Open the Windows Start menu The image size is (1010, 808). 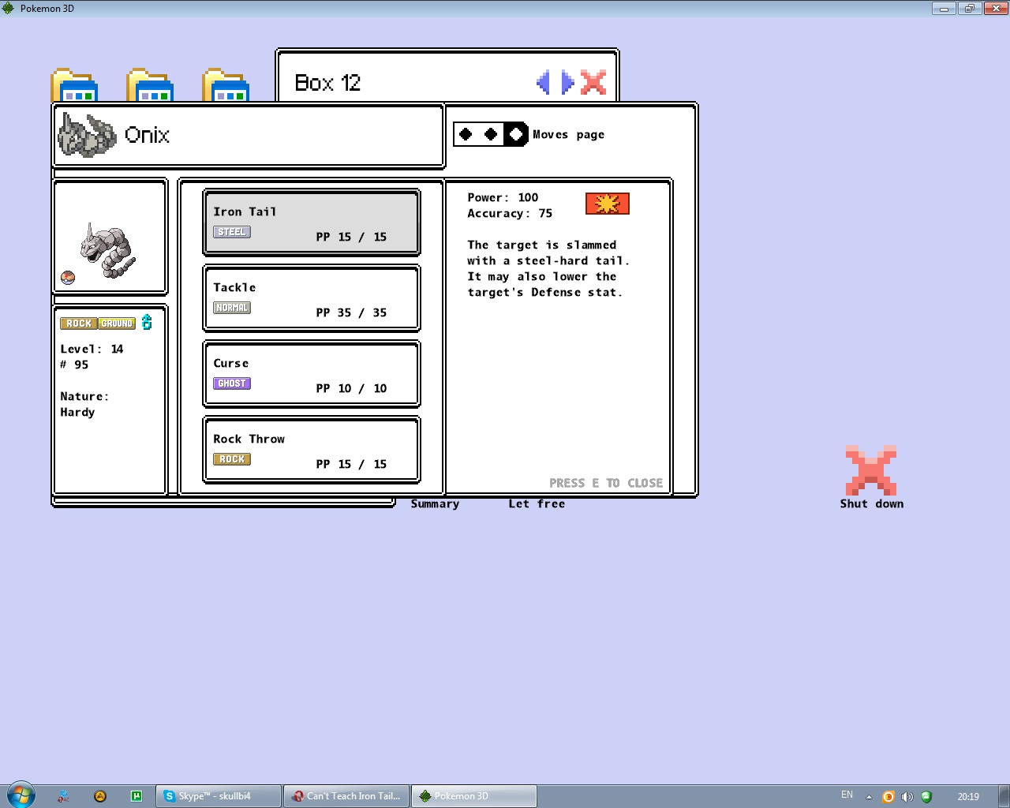21,795
